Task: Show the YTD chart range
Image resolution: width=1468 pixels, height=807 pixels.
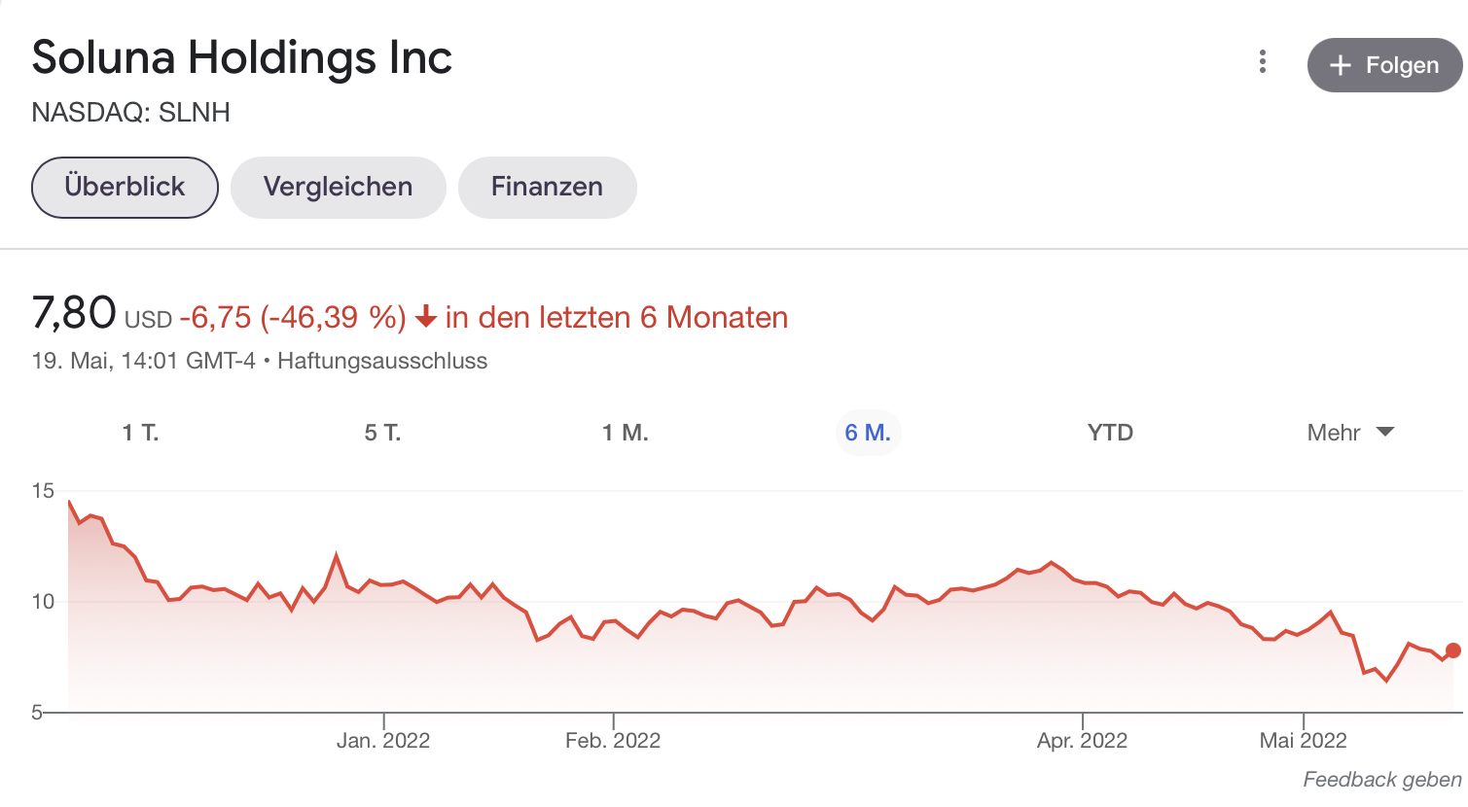Action: [1110, 433]
